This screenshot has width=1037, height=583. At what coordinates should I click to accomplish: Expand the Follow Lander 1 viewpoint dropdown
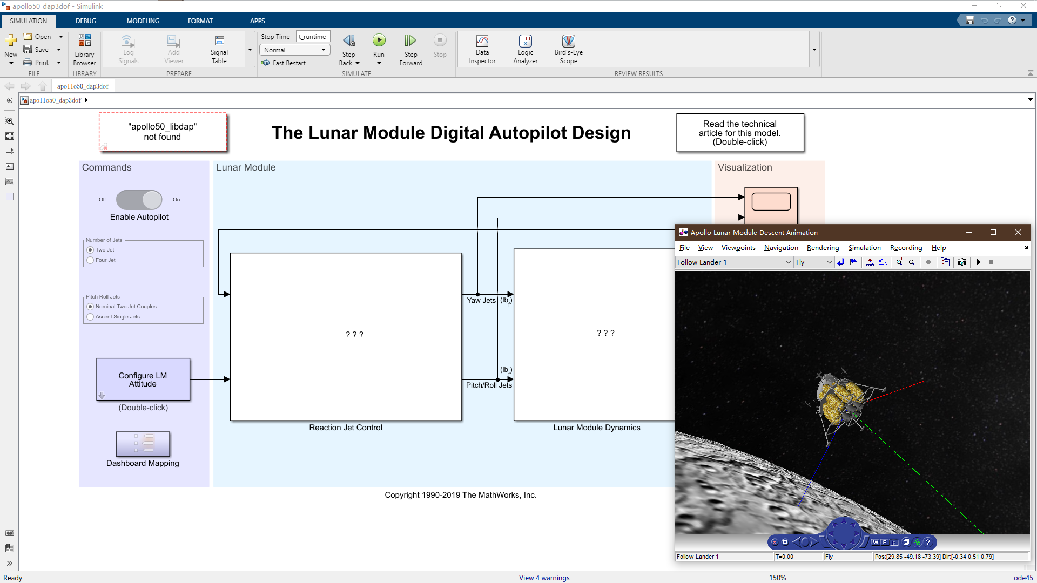788,262
